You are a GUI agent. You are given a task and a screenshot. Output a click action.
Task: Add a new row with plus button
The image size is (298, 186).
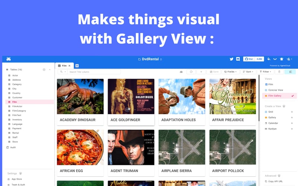tap(201, 72)
